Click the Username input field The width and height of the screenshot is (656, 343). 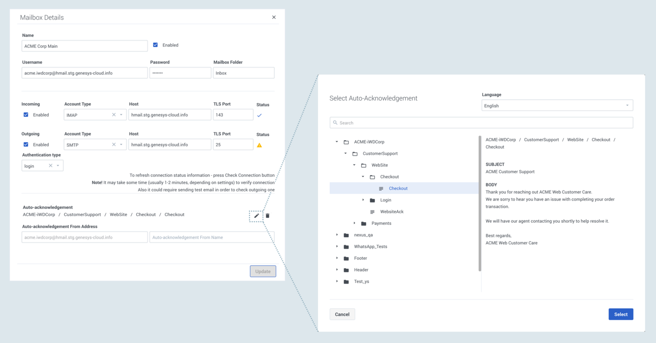pyautogui.click(x=84, y=73)
